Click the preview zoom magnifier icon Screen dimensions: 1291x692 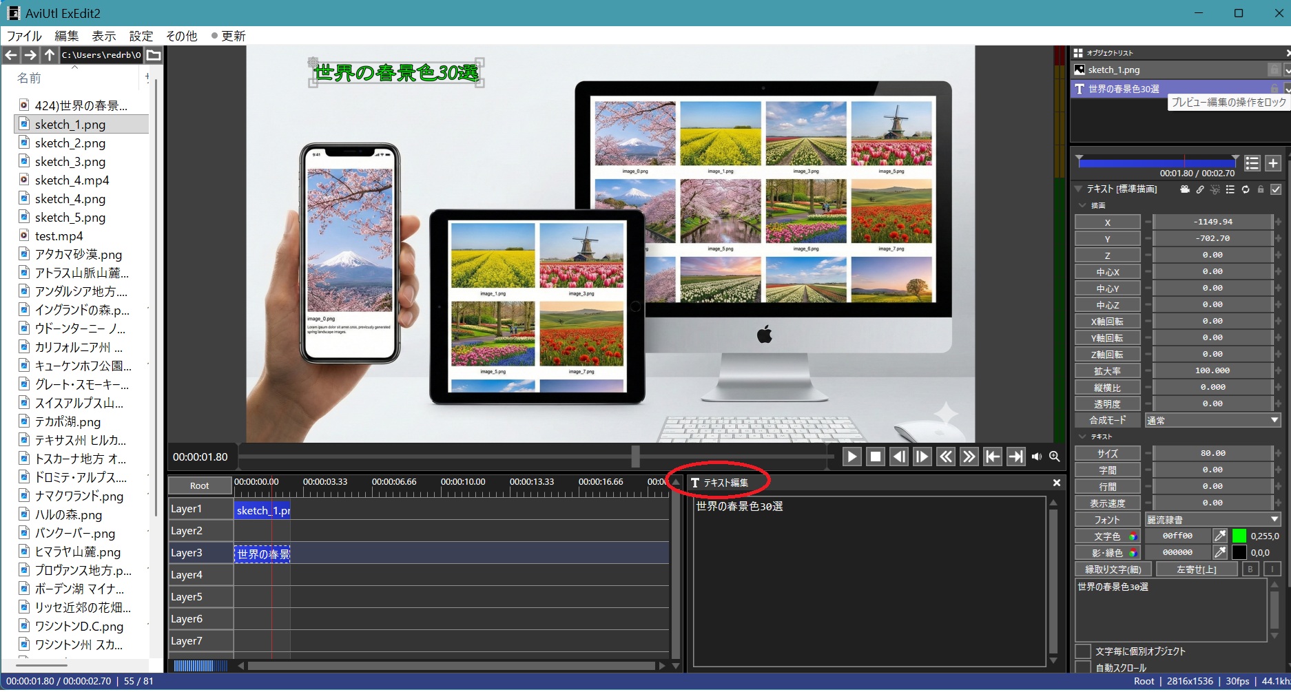(1054, 457)
